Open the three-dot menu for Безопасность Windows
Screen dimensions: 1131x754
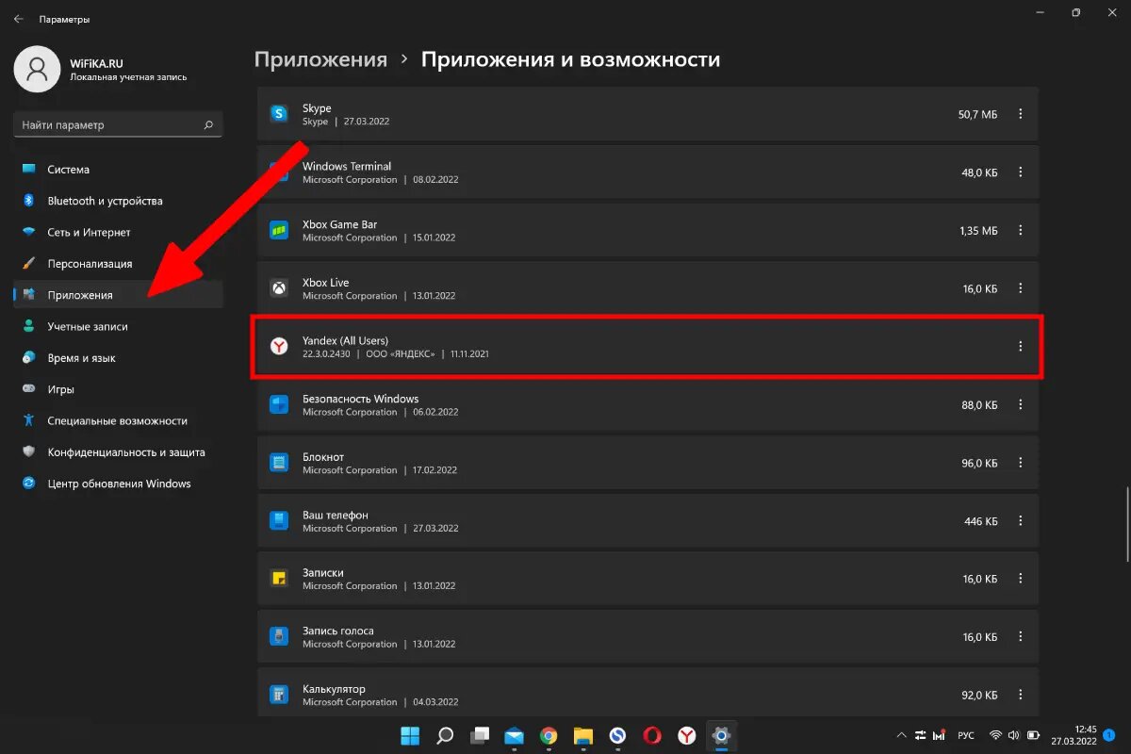[1020, 405]
